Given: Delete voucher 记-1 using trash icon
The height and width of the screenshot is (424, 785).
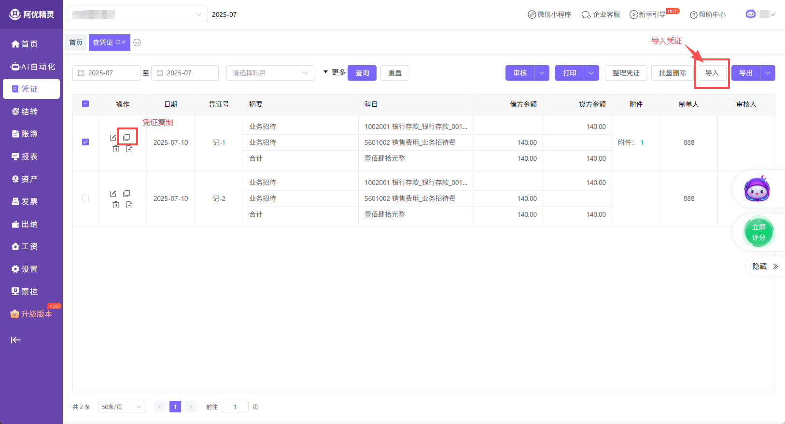Looking at the screenshot, I should [116, 149].
